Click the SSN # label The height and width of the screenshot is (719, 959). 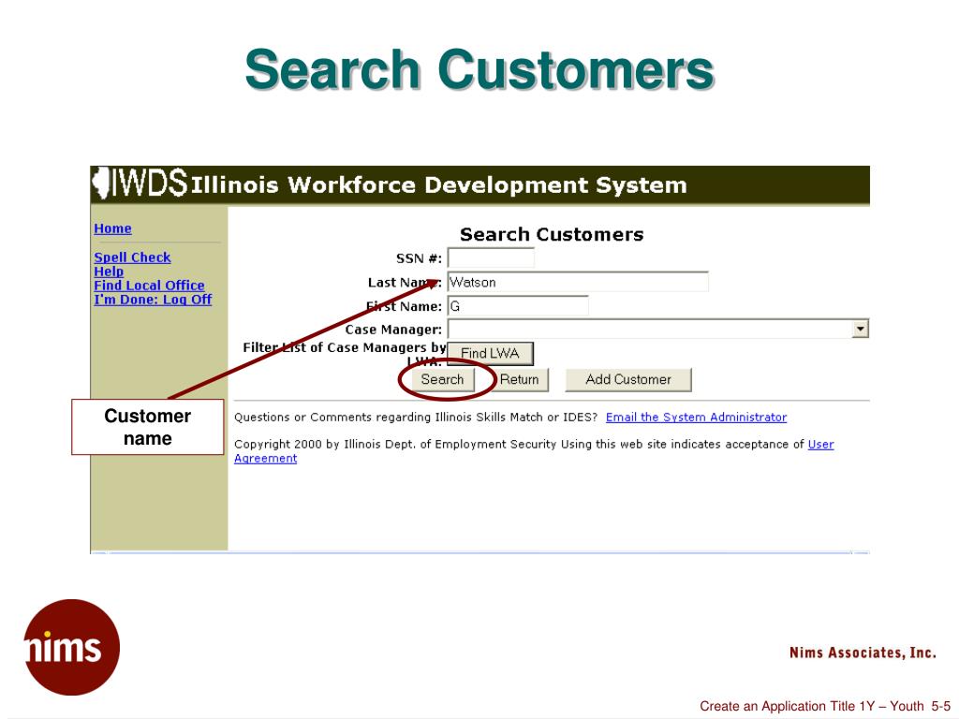419,258
